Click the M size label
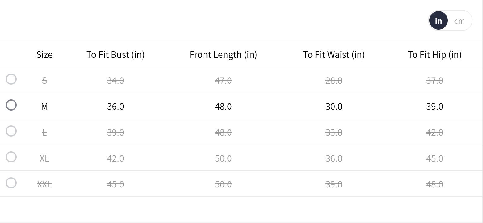The height and width of the screenshot is (223, 483). click(44, 107)
